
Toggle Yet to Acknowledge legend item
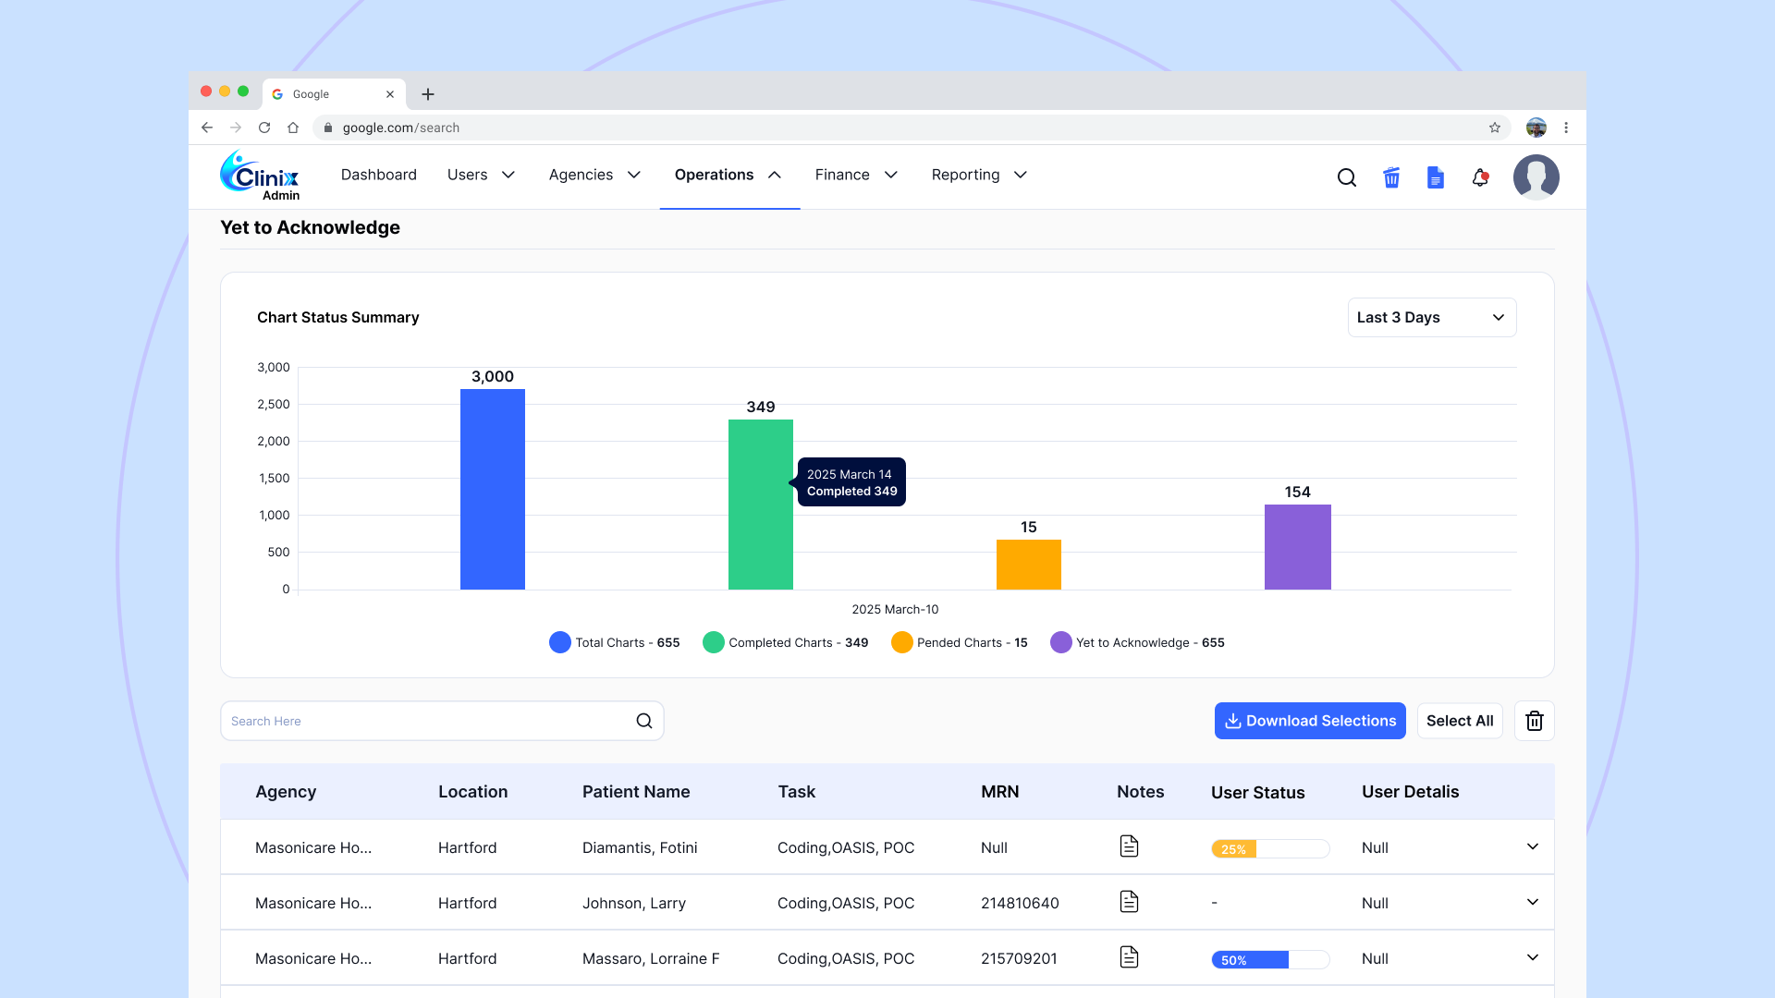pyautogui.click(x=1137, y=642)
